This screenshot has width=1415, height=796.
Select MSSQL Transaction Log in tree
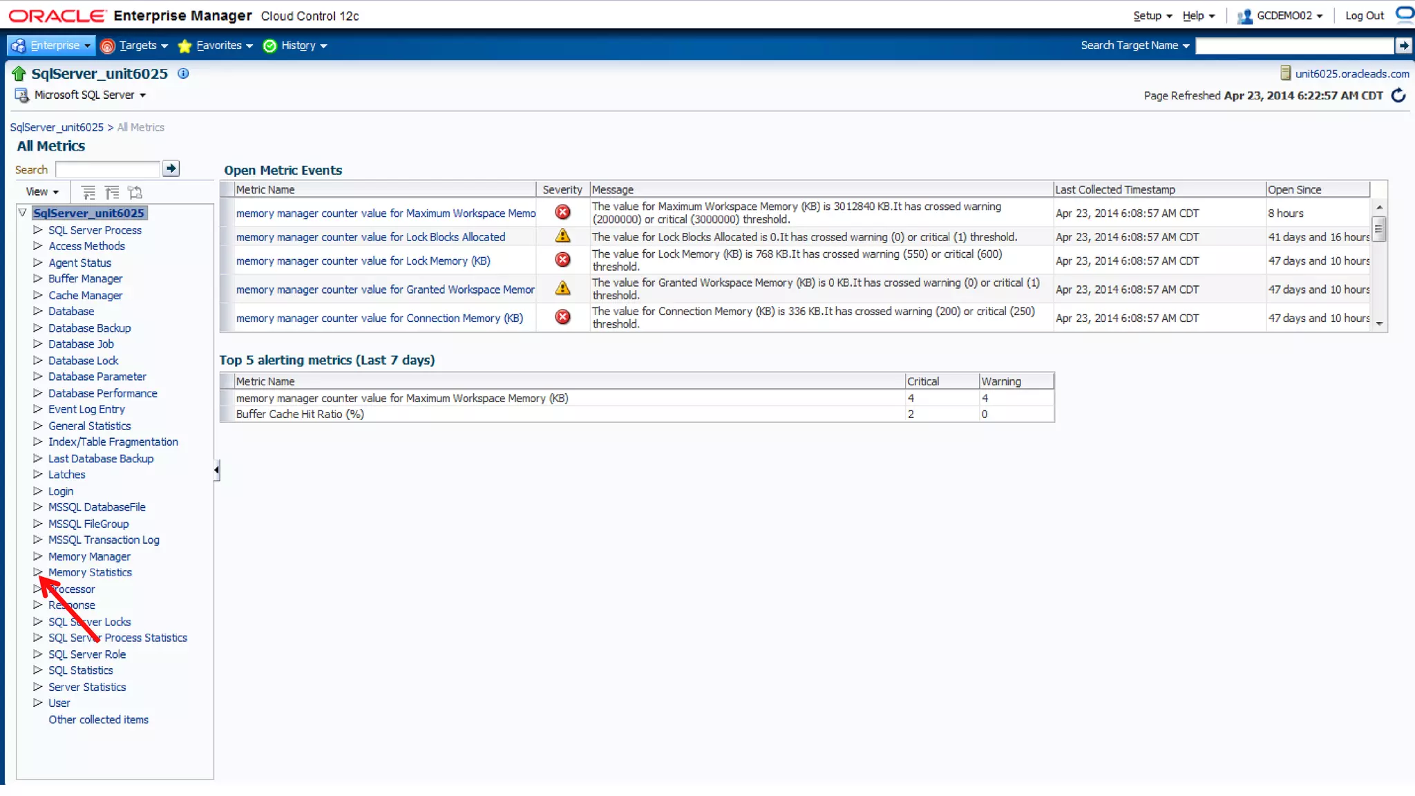pyautogui.click(x=104, y=540)
